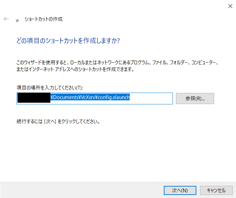Screen dimensions: 236x198
Task: Close the shortcut wizard with X
Action: tap(230, 6)
